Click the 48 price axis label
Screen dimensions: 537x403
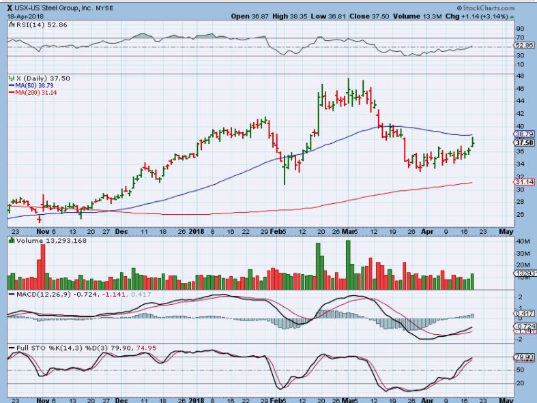520,76
